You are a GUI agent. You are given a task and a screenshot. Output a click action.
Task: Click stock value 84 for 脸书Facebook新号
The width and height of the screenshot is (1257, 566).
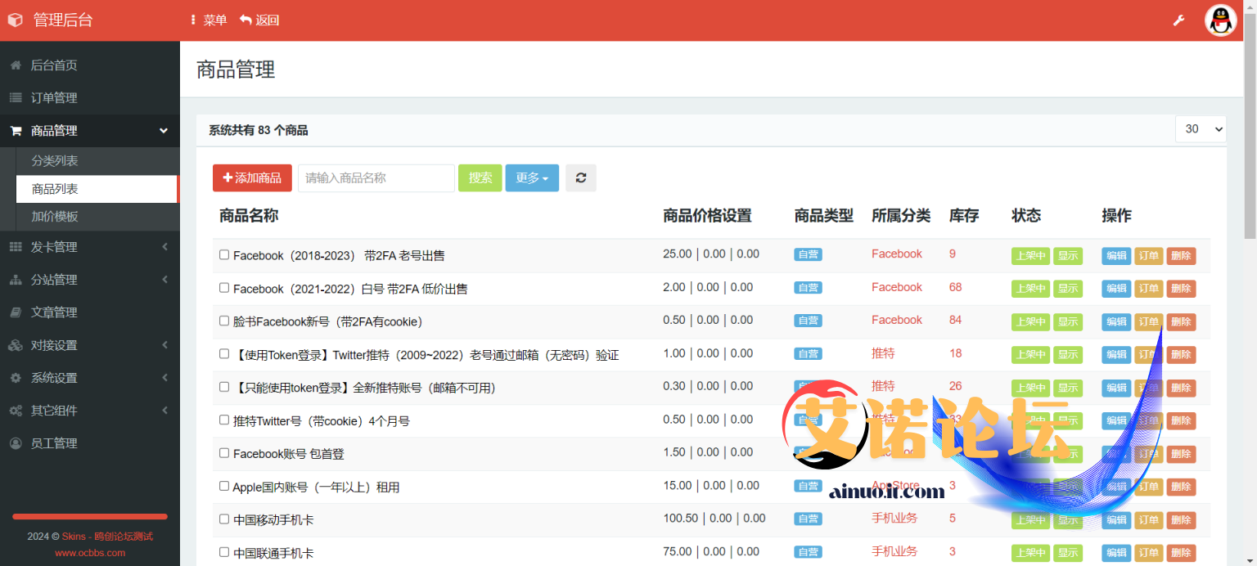[x=955, y=320]
